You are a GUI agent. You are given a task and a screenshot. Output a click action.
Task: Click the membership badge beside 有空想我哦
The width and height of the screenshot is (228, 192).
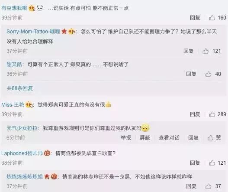(32, 8)
